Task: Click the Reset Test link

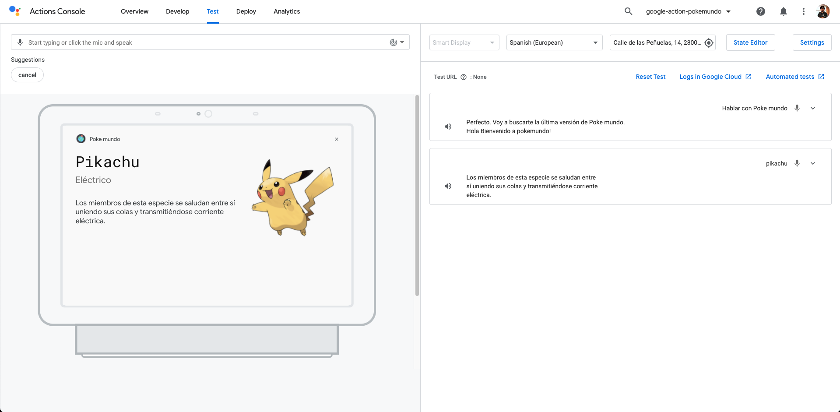Action: pos(650,77)
